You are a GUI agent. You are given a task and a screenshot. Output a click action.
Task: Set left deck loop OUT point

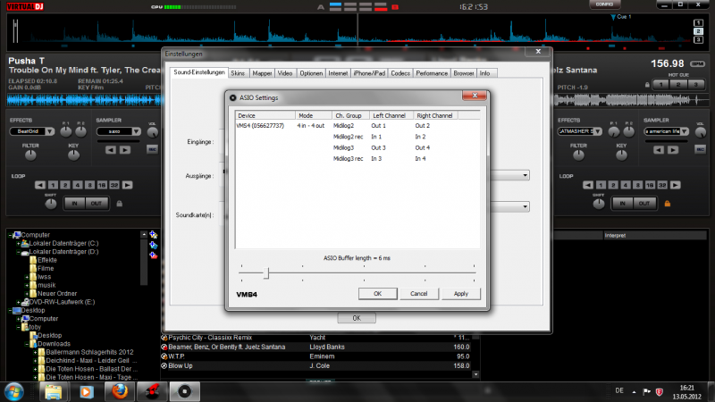coord(97,204)
